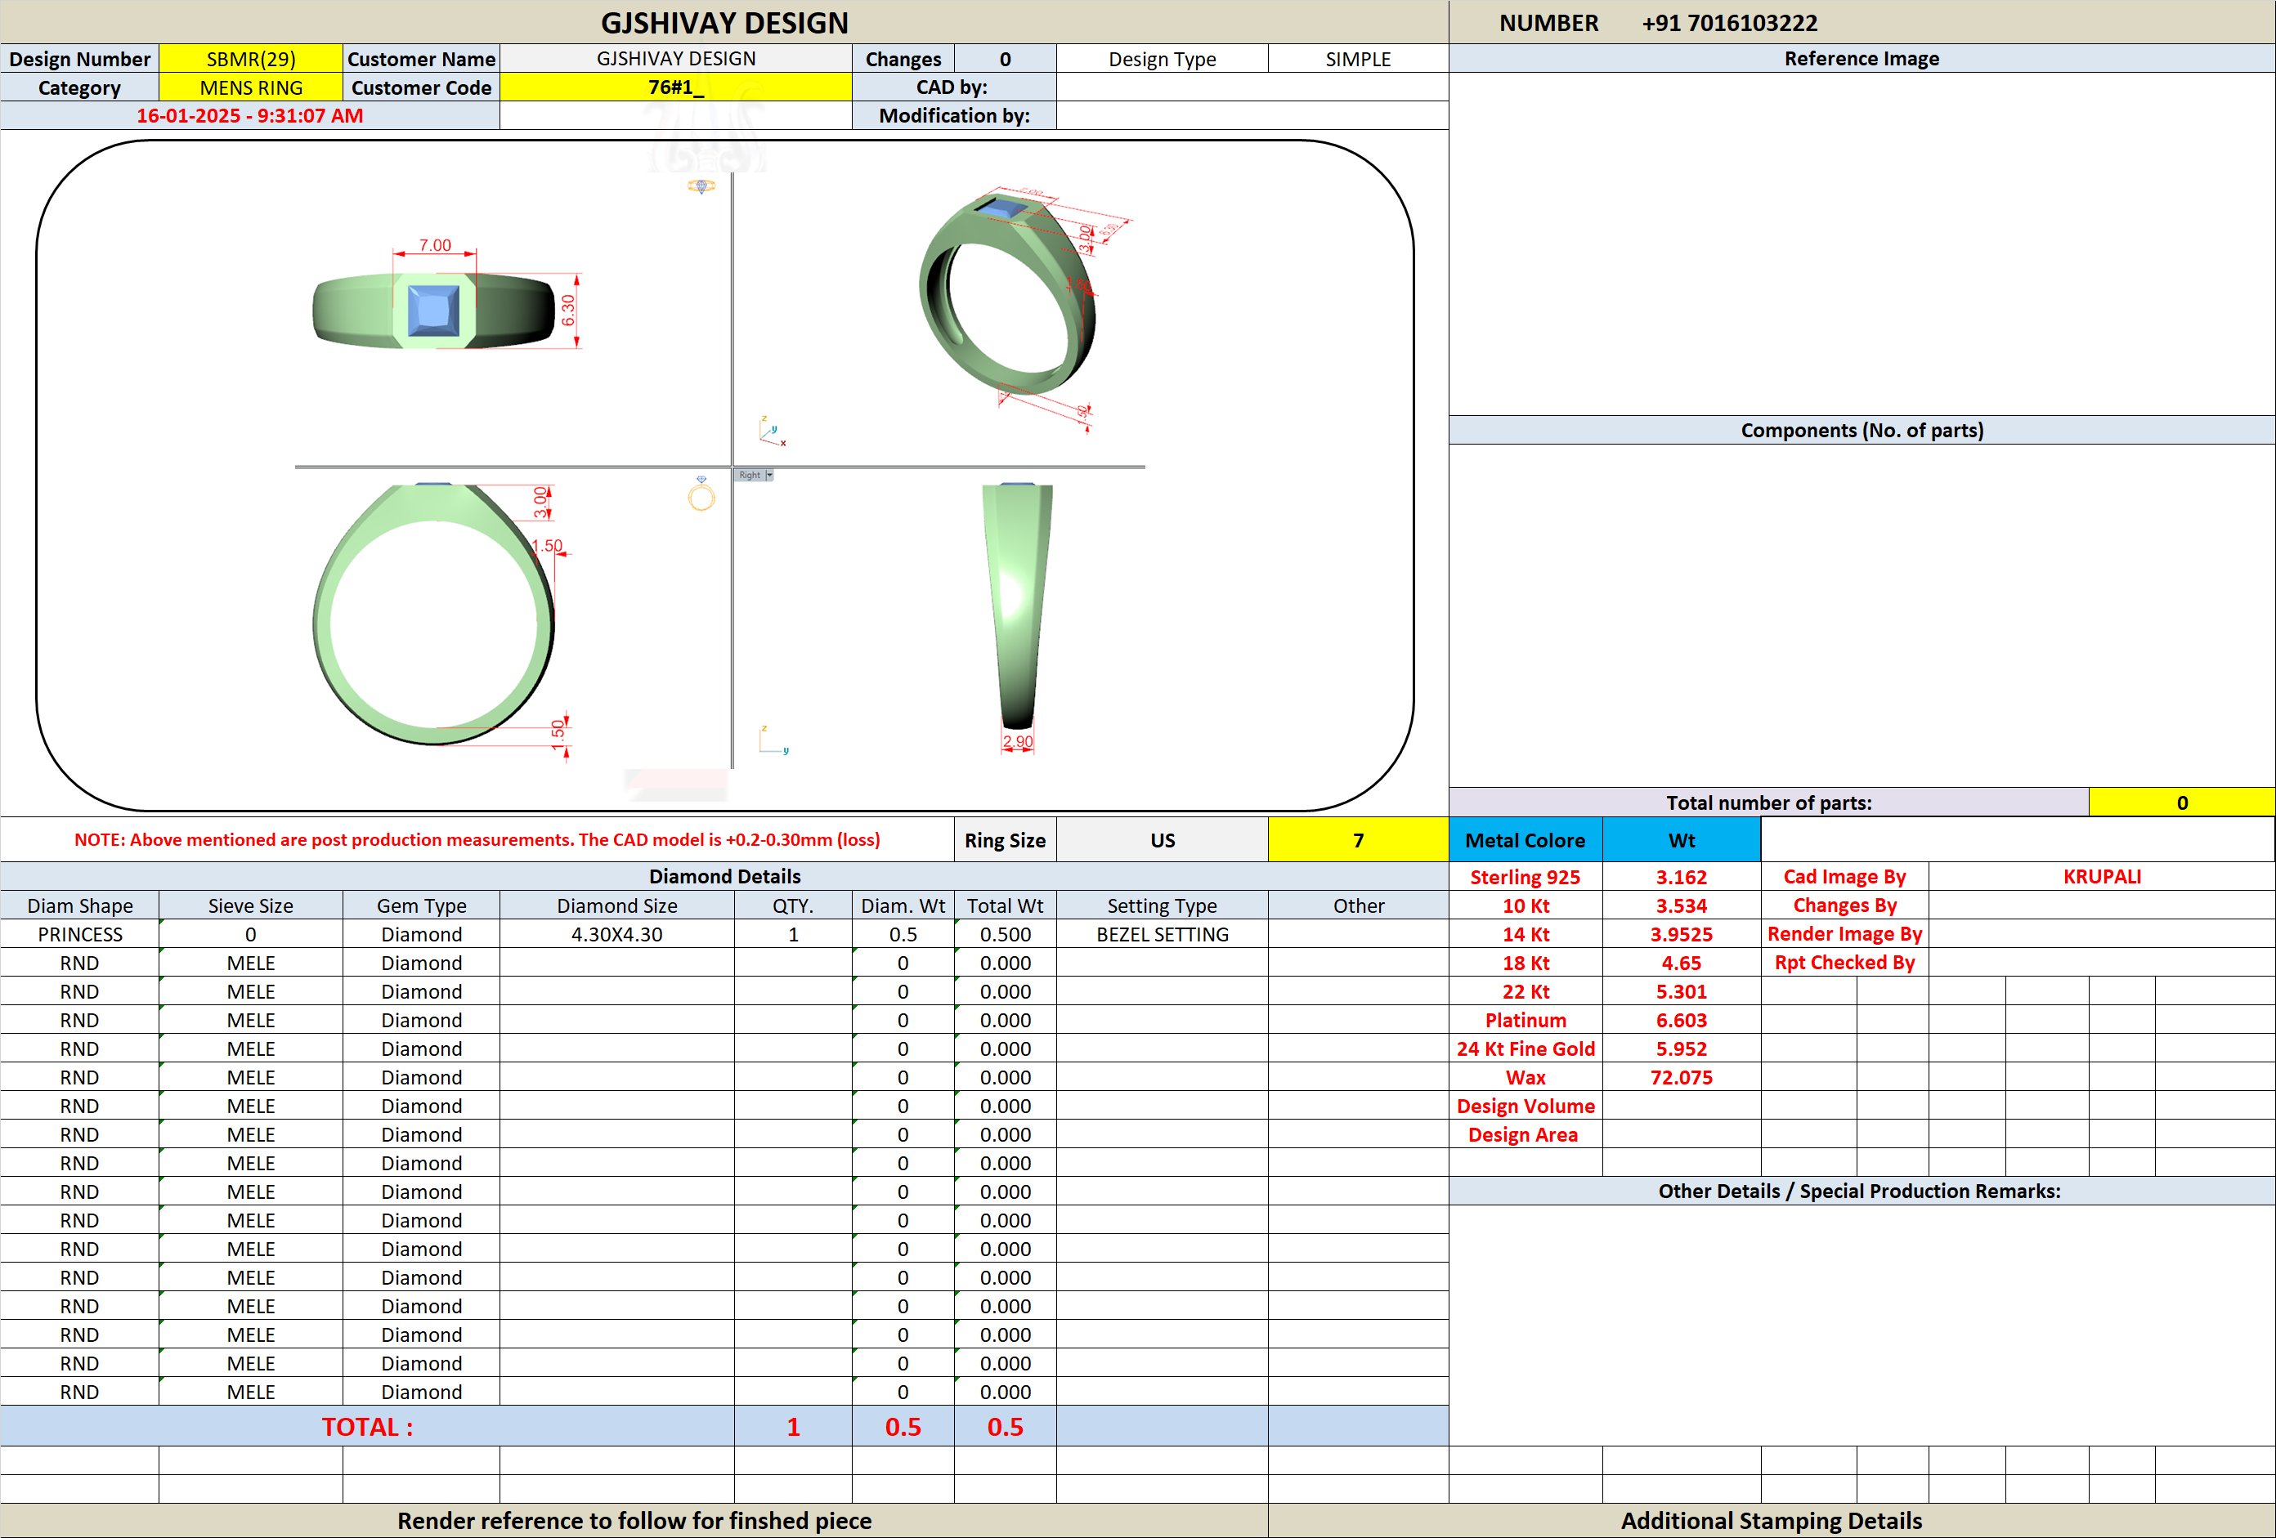The width and height of the screenshot is (2276, 1538).
Task: Click the ZY axis icon in right viewport
Action: 773,741
